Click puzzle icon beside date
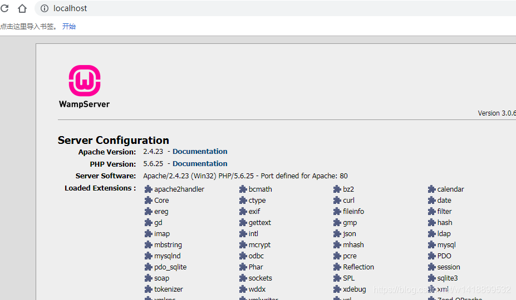Image resolution: width=516 pixels, height=300 pixels. point(431,201)
